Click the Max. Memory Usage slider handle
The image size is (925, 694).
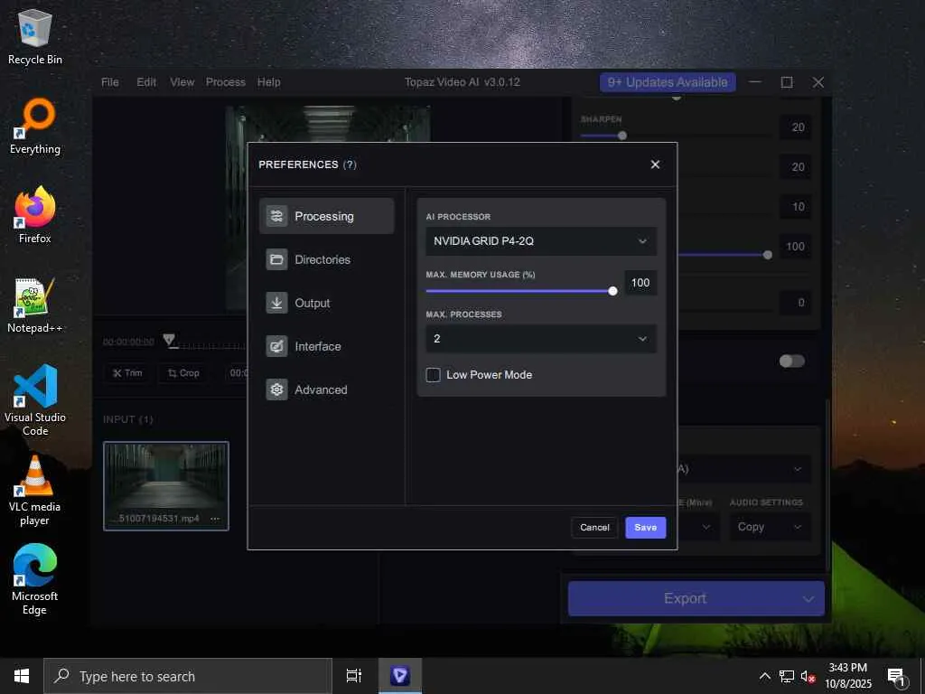(612, 291)
